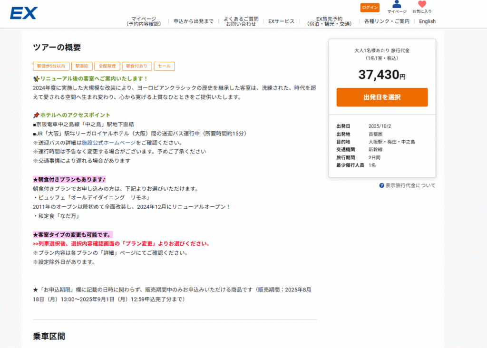
Task: Switch language to English
Action: point(427,21)
